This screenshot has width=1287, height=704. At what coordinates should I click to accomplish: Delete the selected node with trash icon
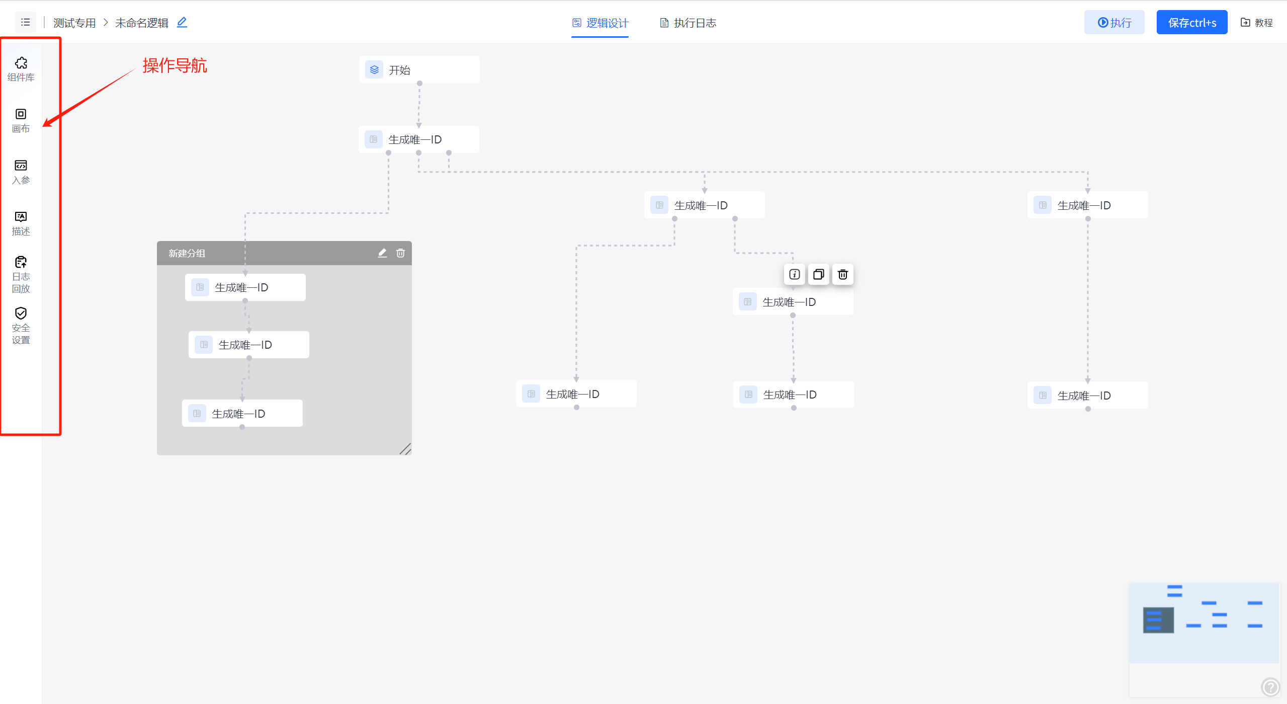(842, 274)
